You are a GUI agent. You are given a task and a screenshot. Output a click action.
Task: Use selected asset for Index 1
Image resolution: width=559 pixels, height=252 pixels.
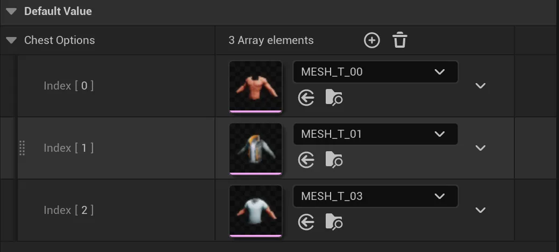point(306,160)
